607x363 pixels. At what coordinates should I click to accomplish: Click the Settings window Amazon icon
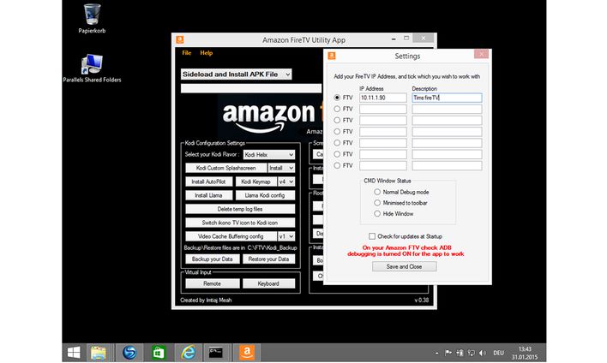(332, 56)
